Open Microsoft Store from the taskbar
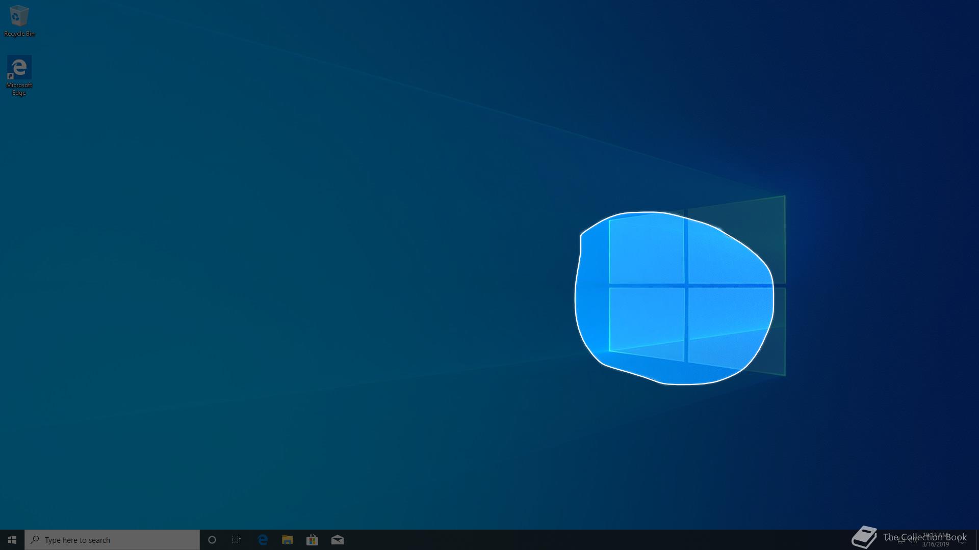Image resolution: width=979 pixels, height=550 pixels. tap(312, 540)
